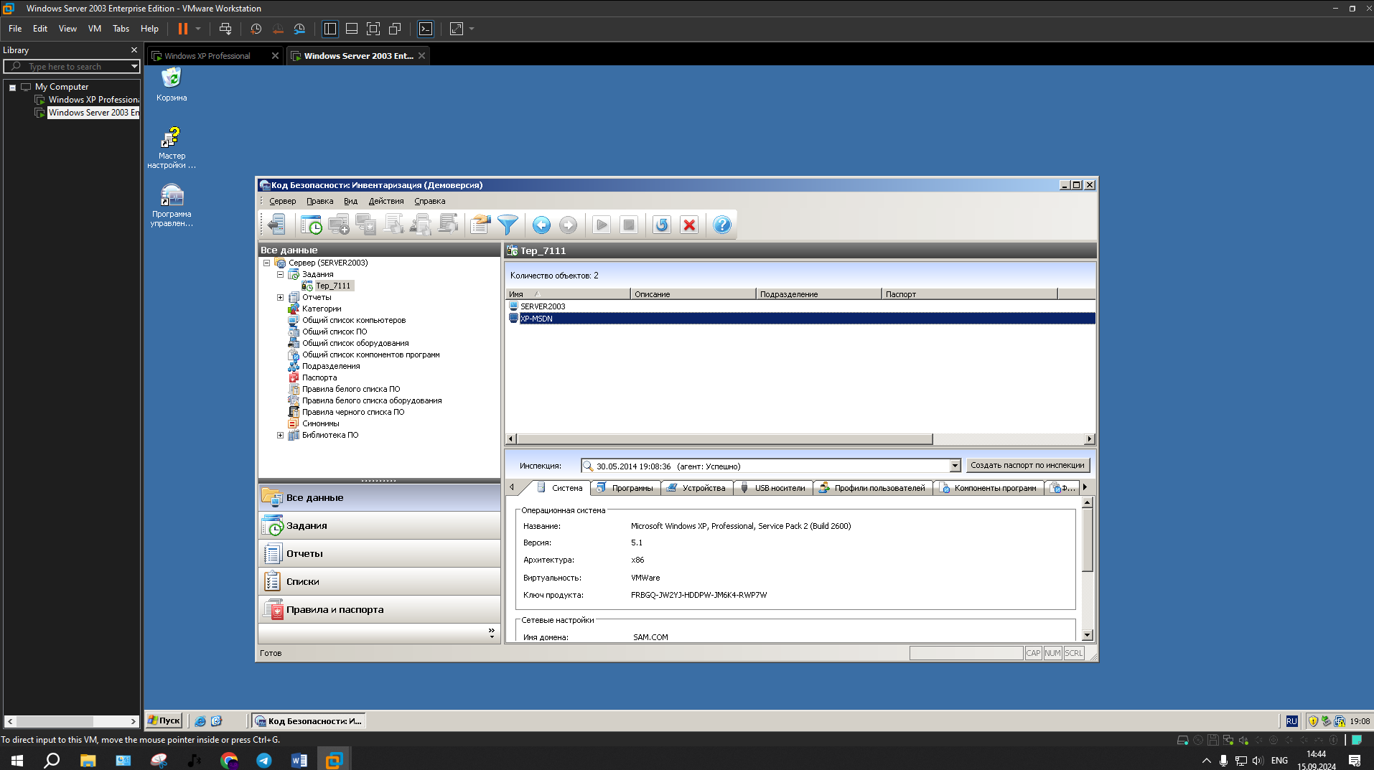Select Правила черного списка ПО tree item
This screenshot has width=1374, height=770.
(x=352, y=413)
